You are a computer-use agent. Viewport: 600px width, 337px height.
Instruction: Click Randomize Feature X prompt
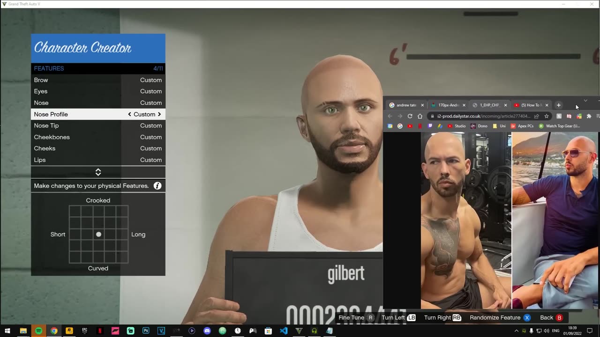click(500, 317)
